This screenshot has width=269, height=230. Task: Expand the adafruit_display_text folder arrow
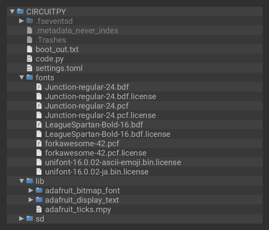31,200
